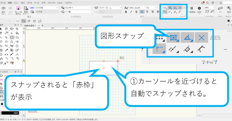Viewport: 232px width, 121px height.
Task: Open the 48% zoom dropdown
Action: (209, 8)
